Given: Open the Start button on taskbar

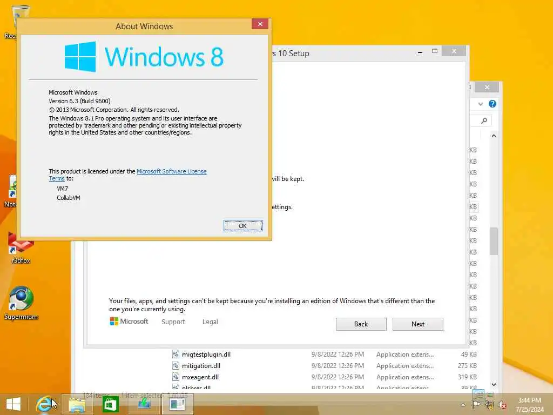Looking at the screenshot, I should pyautogui.click(x=14, y=404).
